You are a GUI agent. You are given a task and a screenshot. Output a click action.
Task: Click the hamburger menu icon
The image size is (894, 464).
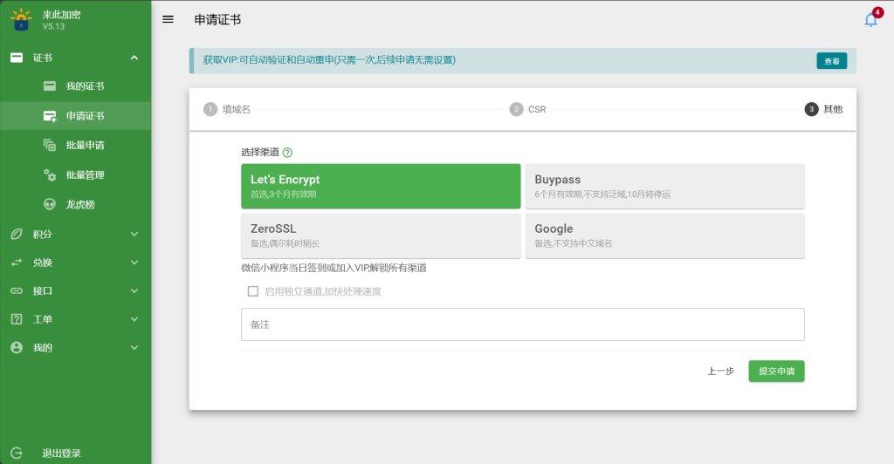[x=168, y=20]
